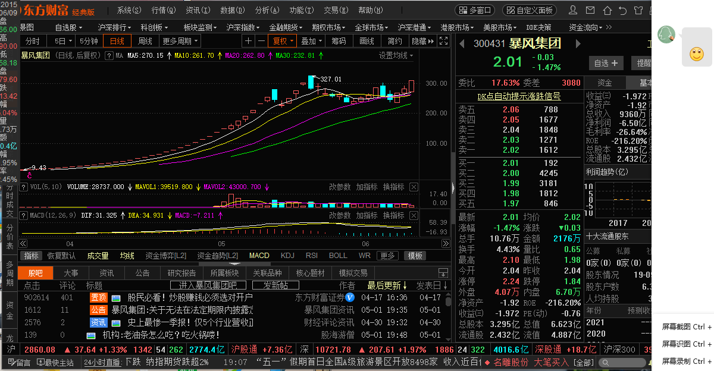The height and width of the screenshot is (371, 714).
Task: Toggle the 成交量 indicator option
Action: click(98, 256)
